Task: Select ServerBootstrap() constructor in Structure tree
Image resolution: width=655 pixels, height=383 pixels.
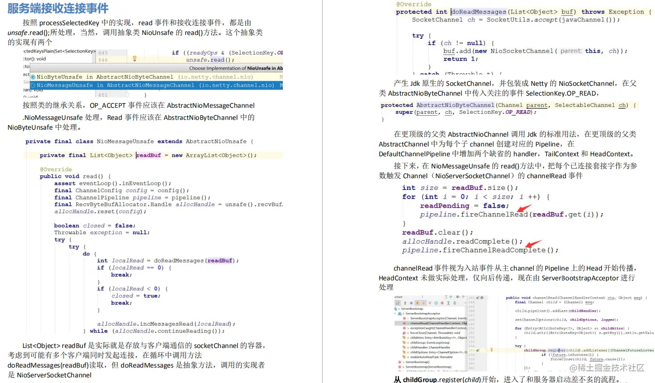Action: (417, 362)
